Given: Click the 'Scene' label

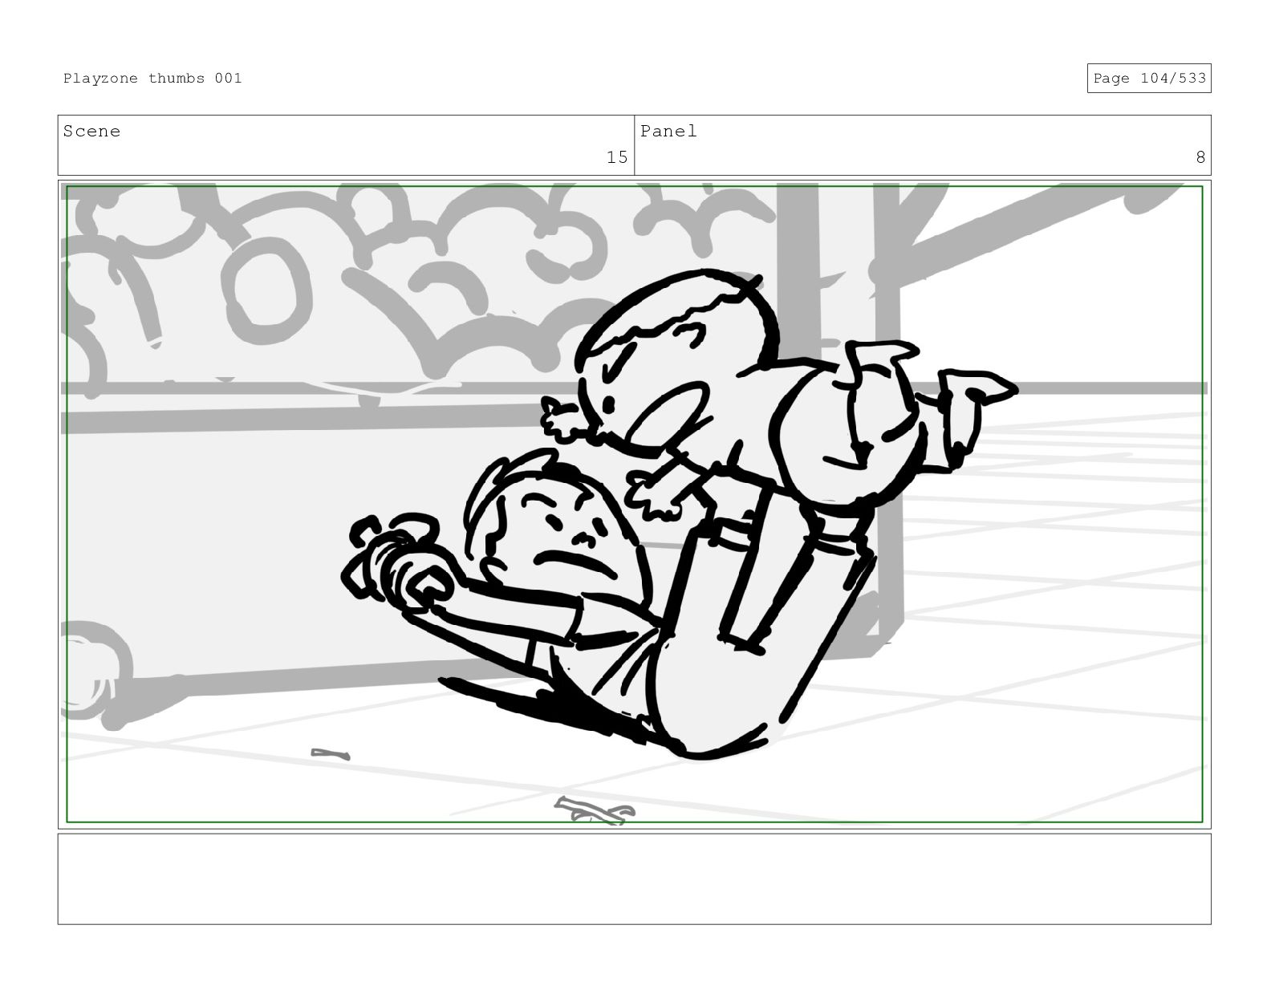Looking at the screenshot, I should pos(91,132).
